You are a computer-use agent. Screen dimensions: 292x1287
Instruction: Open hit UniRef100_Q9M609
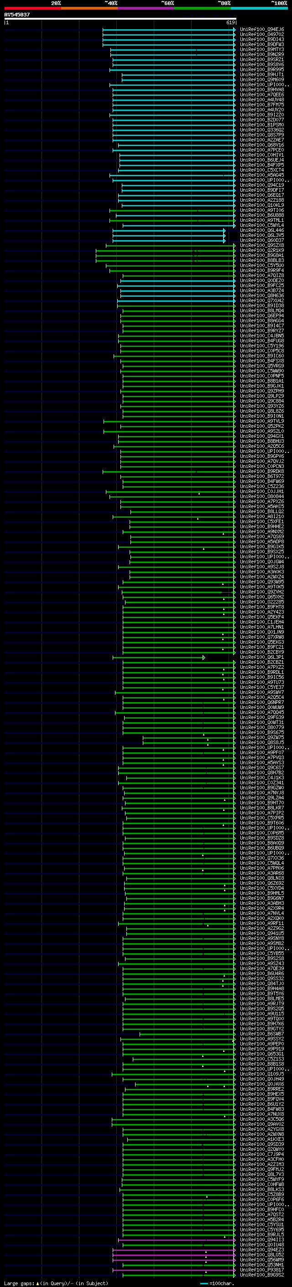(261, 79)
